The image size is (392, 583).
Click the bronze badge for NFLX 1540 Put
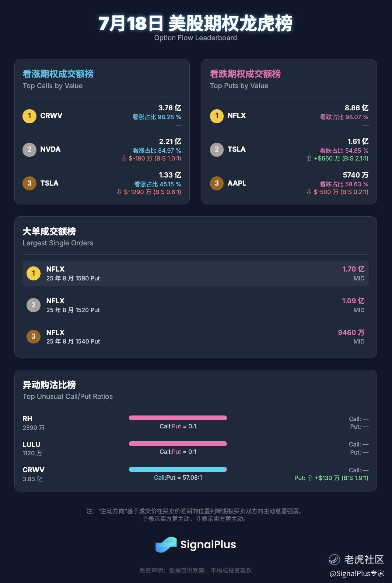click(34, 337)
